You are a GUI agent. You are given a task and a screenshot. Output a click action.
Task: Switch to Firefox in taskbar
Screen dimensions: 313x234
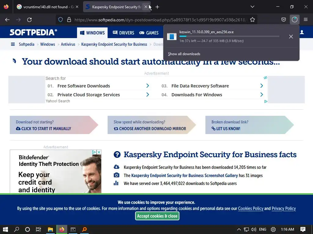pyautogui.click(x=62, y=229)
